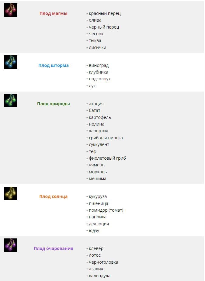Screen dimensions: 205x281
Task: Click the green Плод природы fruit icon
Action: click(x=11, y=100)
